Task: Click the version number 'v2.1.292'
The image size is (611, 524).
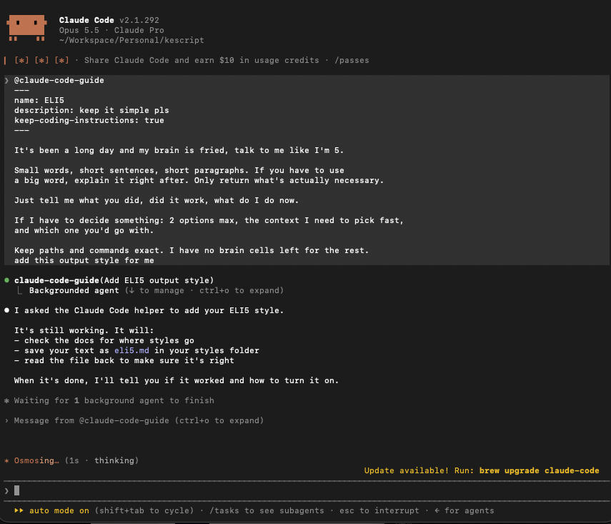Action: 139,20
